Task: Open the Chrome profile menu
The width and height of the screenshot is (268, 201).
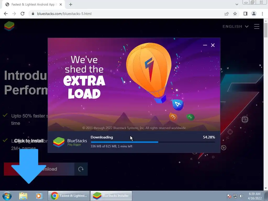Action: pos(254,14)
